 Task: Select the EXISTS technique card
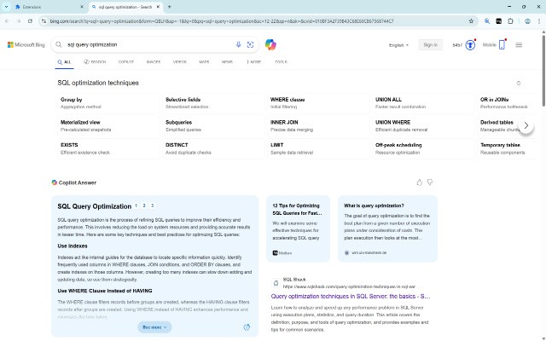(x=108, y=148)
